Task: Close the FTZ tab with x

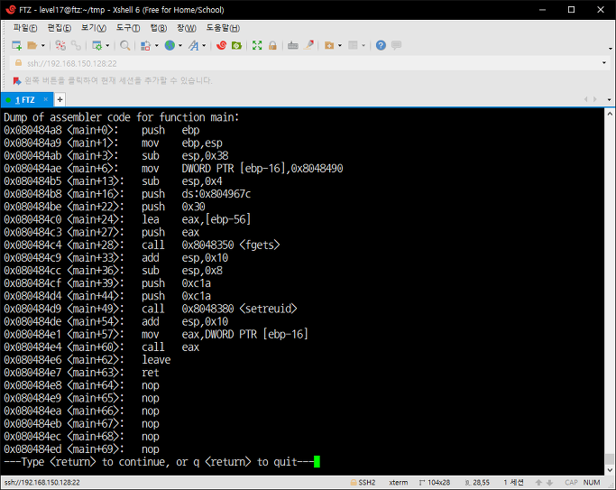Action: pyautogui.click(x=46, y=99)
